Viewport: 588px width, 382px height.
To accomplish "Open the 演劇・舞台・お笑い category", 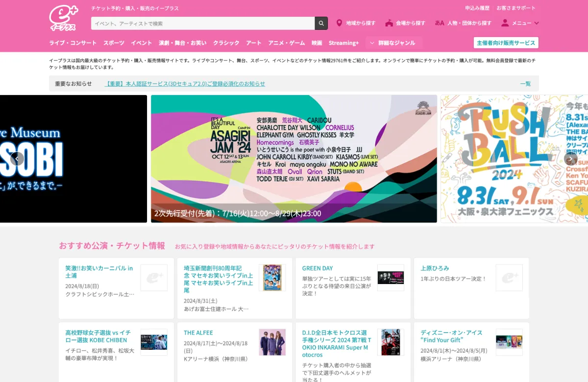I will [182, 43].
